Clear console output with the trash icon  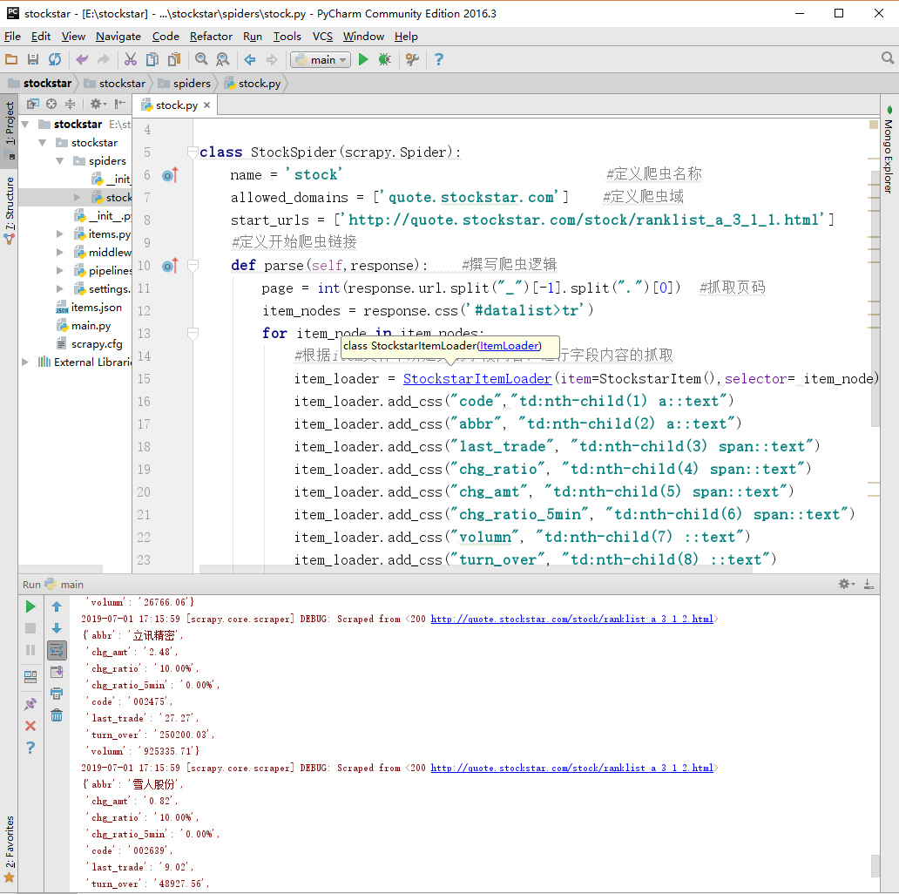click(57, 715)
